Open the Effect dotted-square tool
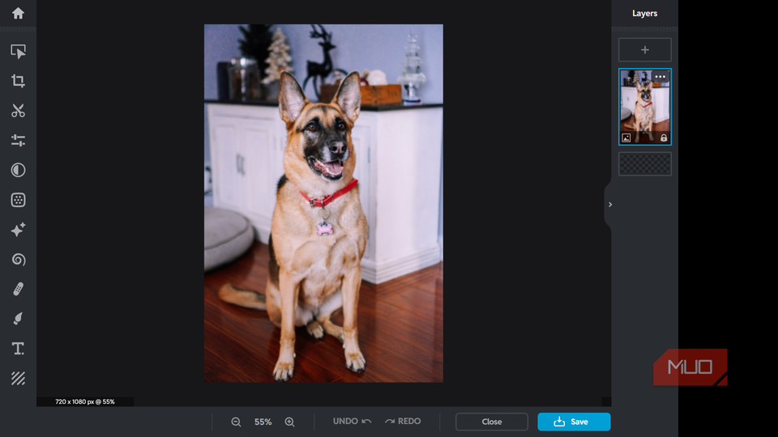 click(x=19, y=200)
